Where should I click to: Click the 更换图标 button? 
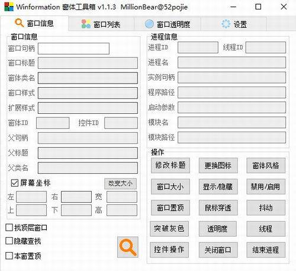(x=218, y=165)
